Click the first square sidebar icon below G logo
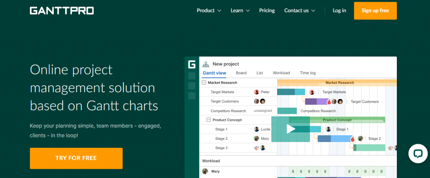The width and height of the screenshot is (430, 178). tap(191, 76)
